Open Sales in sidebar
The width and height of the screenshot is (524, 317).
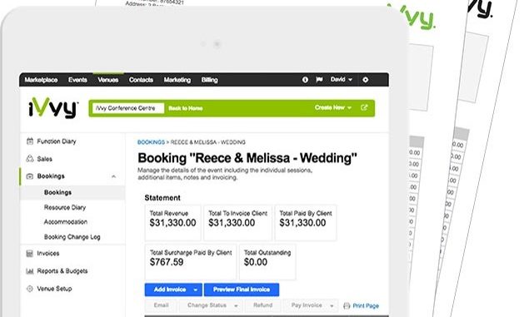point(45,159)
